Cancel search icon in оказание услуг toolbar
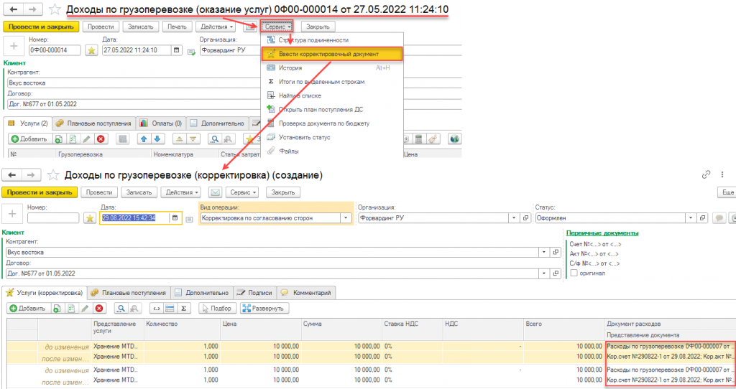This screenshot has height=389, width=736. click(x=228, y=139)
